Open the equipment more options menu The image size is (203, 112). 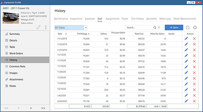[46, 27]
